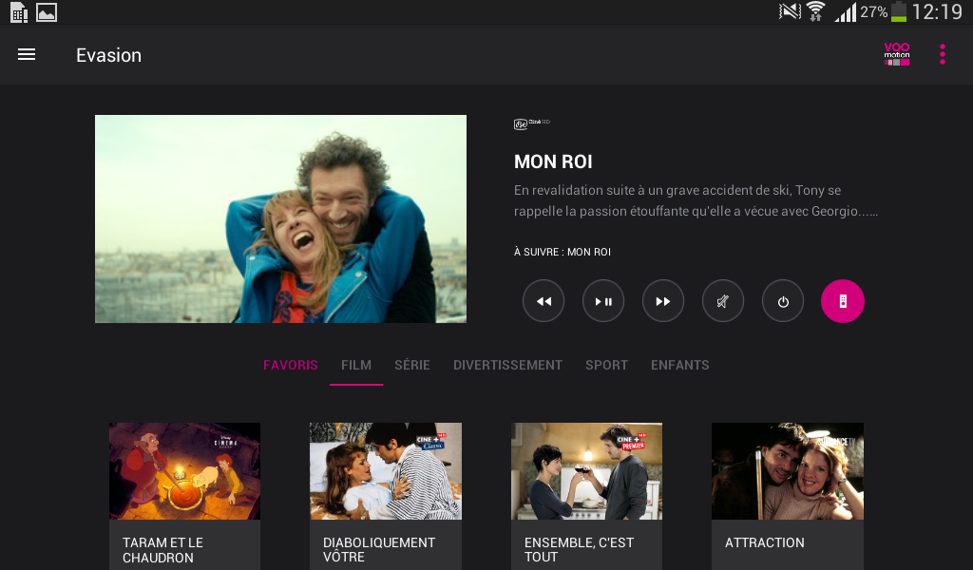Image resolution: width=973 pixels, height=570 pixels.
Task: Tap the Wi-Fi status bar icon
Action: (x=816, y=11)
